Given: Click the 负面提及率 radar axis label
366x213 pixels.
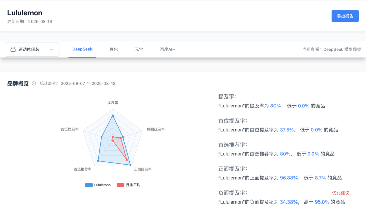Looking at the screenshot, I should 156,129.
